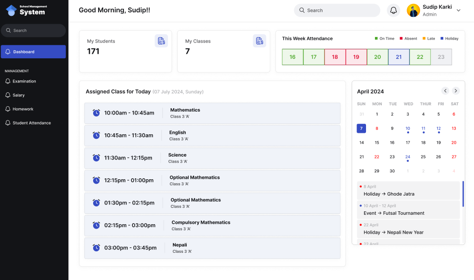Open the Science class at 11:30am
This screenshot has height=280, width=474.
(x=212, y=158)
